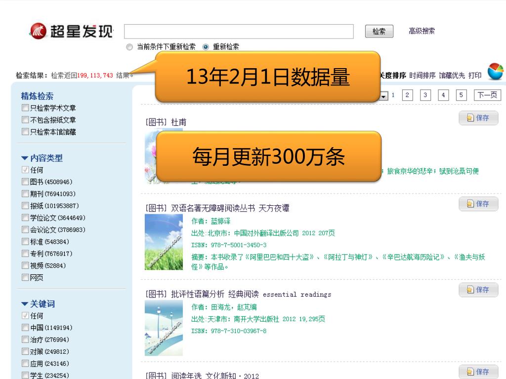Click into the main search input box
The image size is (506, 379).
click(239, 32)
